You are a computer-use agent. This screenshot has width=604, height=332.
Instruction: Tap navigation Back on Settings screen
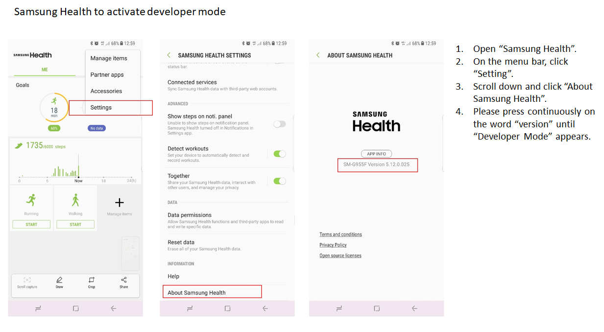[265, 308]
